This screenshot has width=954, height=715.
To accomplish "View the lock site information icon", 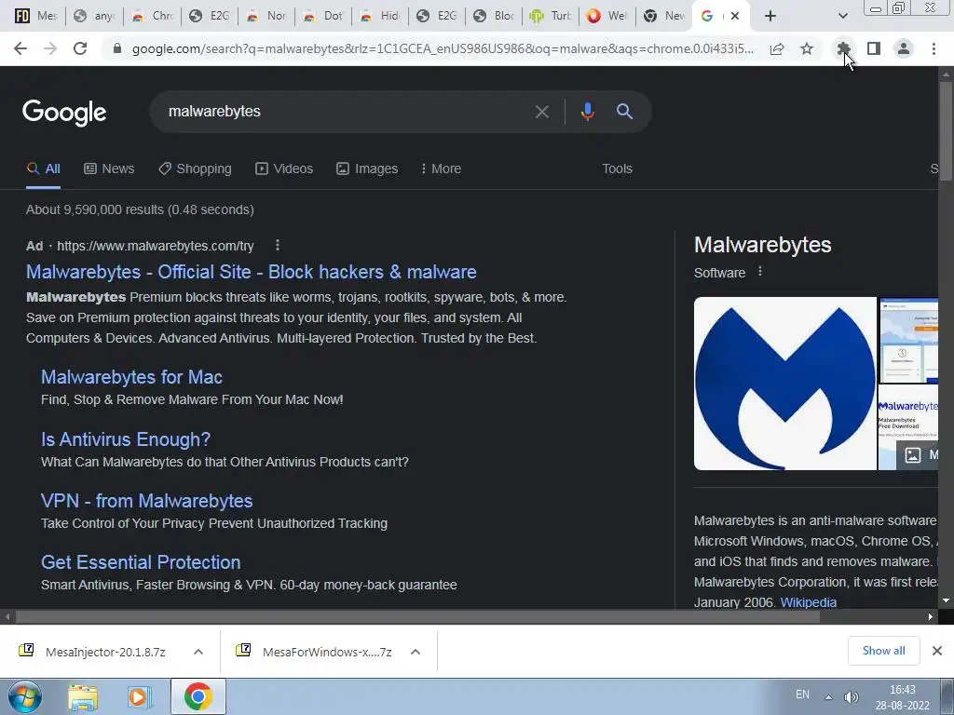I will tap(117, 48).
